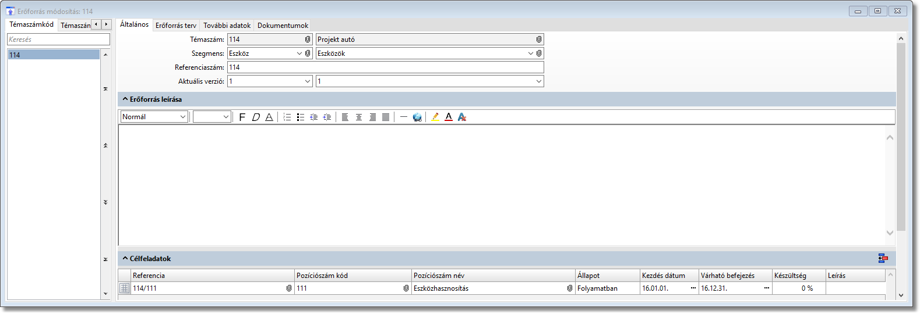Insert horizontal line

(x=404, y=117)
